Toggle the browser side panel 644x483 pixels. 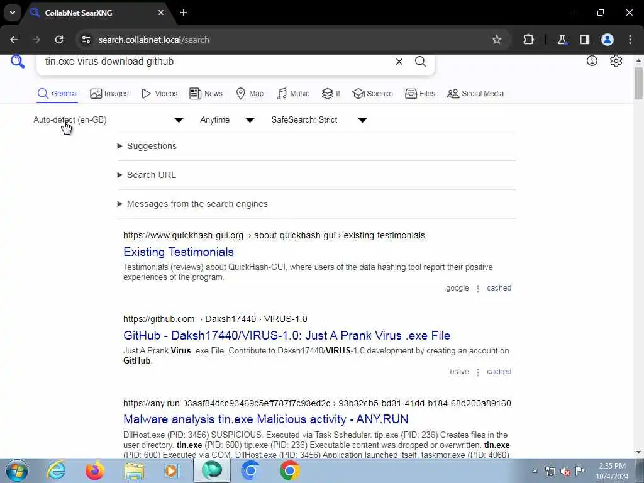(x=584, y=40)
